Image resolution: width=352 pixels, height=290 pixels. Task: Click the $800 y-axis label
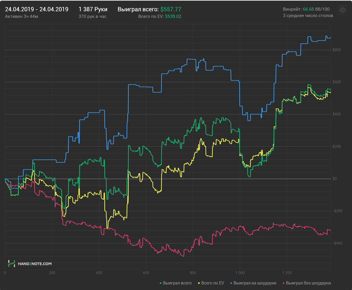pos(336,50)
